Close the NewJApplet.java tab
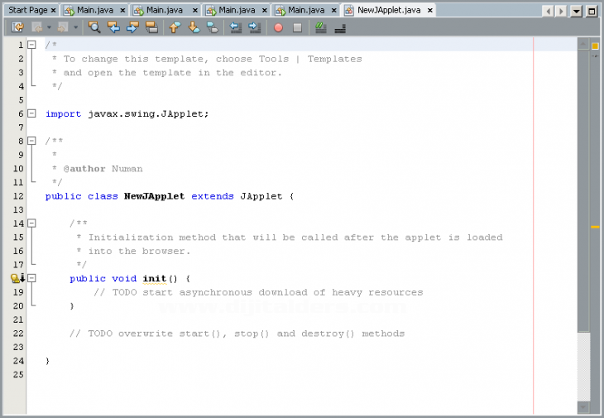This screenshot has height=418, width=604. 430,11
